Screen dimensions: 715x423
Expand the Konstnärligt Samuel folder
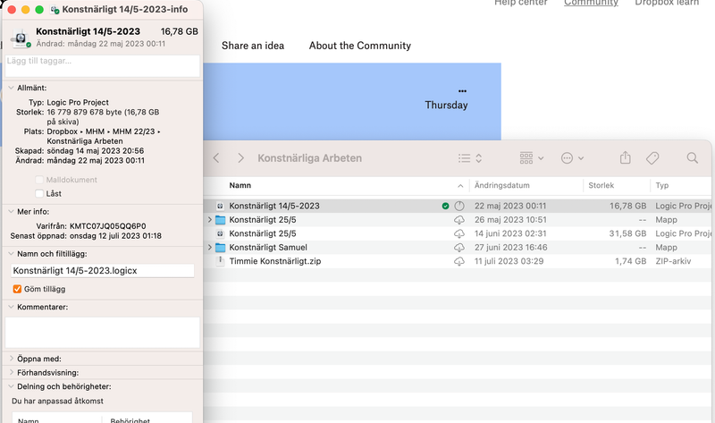(x=210, y=247)
